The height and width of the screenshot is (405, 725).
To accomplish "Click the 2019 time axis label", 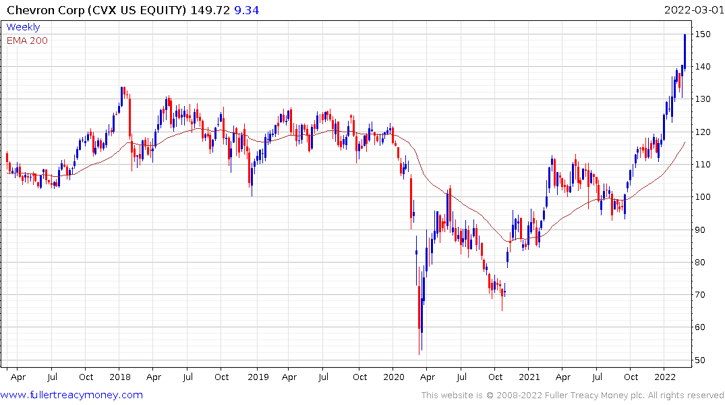I will point(258,377).
